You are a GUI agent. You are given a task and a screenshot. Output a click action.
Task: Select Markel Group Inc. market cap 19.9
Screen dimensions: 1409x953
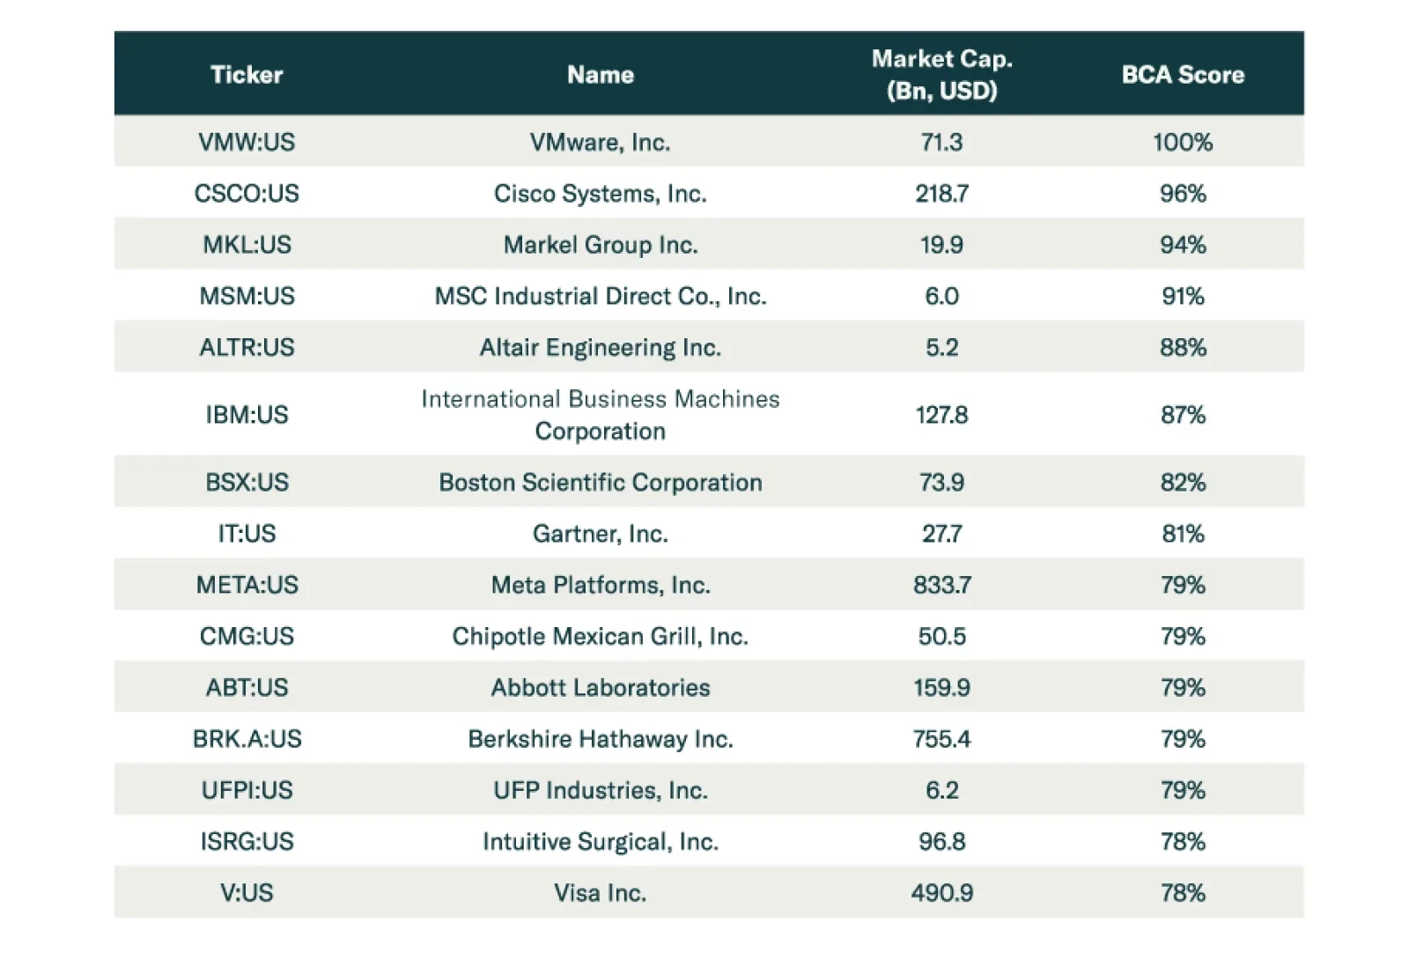pos(941,245)
